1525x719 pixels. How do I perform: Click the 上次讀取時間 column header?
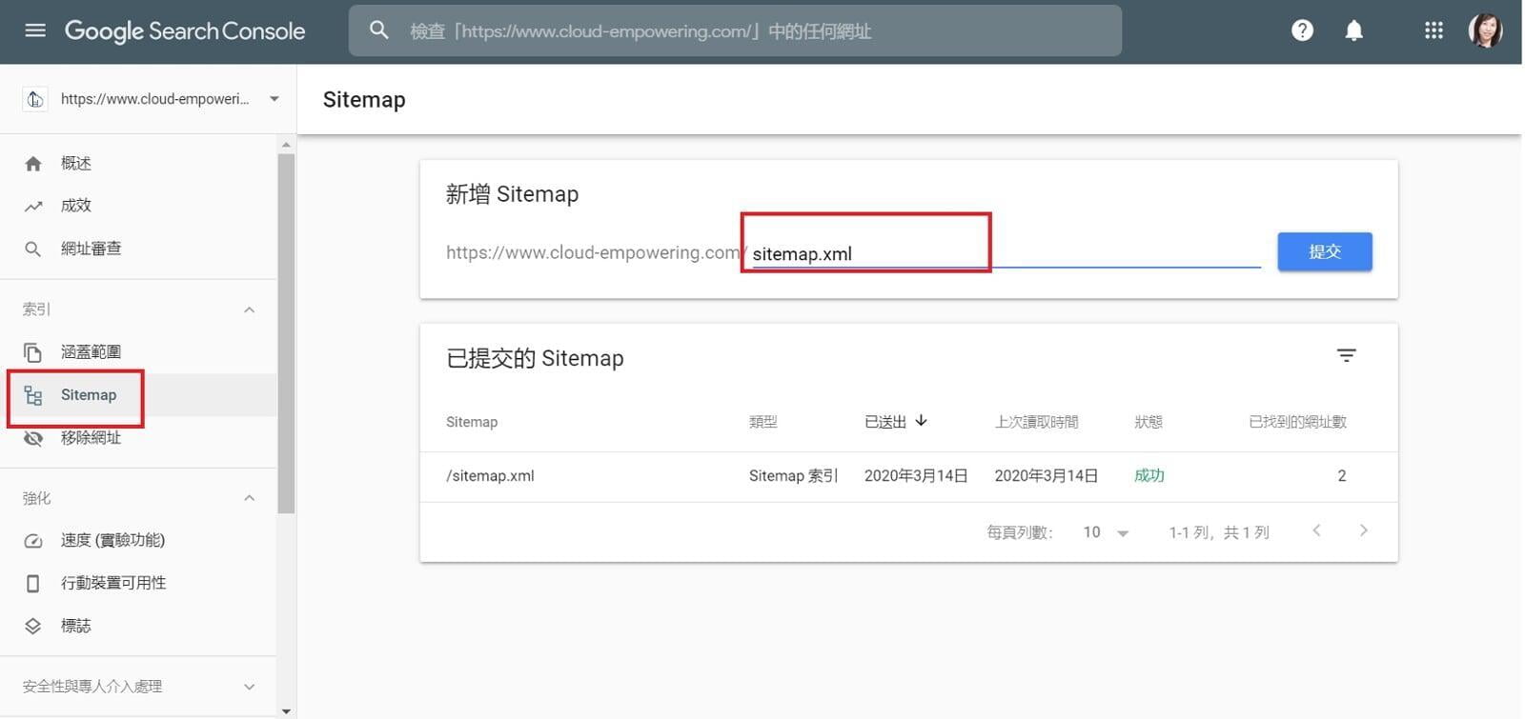(x=1037, y=422)
